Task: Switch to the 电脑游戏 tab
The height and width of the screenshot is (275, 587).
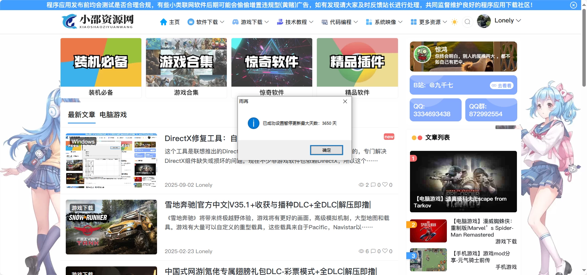Action: (x=113, y=115)
